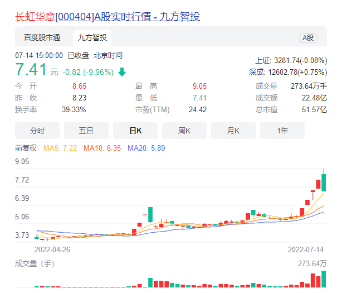The width and height of the screenshot is (337, 293).
Task: Click the 昨收 value 8.23
Action: click(79, 98)
